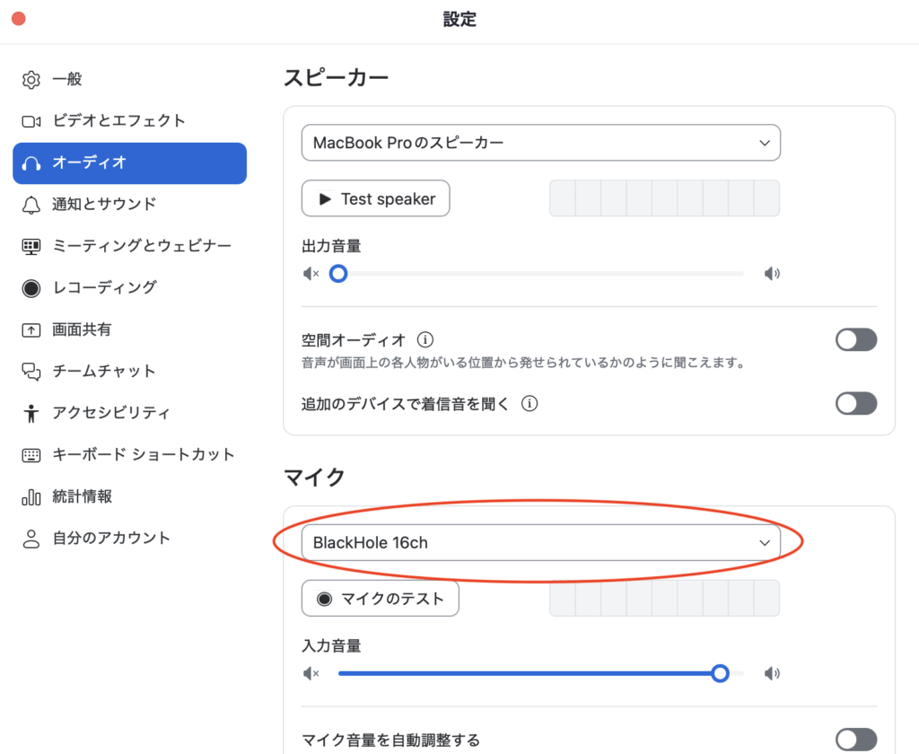Click the gear icon next to 一般
Screen dimensions: 919x754
click(x=31, y=80)
